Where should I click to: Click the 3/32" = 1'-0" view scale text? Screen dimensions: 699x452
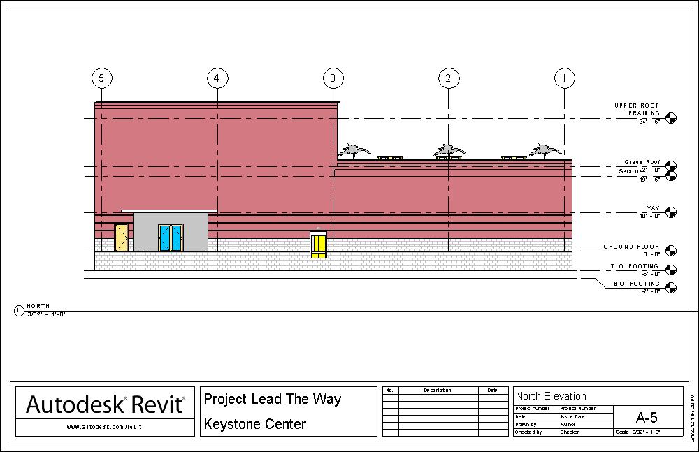pyautogui.click(x=46, y=314)
